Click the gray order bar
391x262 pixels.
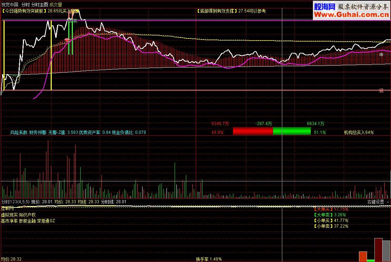pos(386,251)
